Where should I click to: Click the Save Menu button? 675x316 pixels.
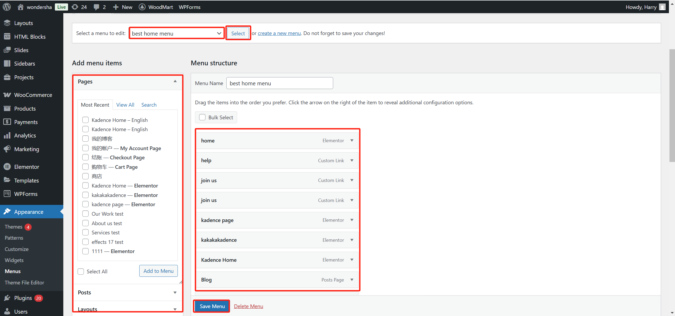tap(212, 306)
